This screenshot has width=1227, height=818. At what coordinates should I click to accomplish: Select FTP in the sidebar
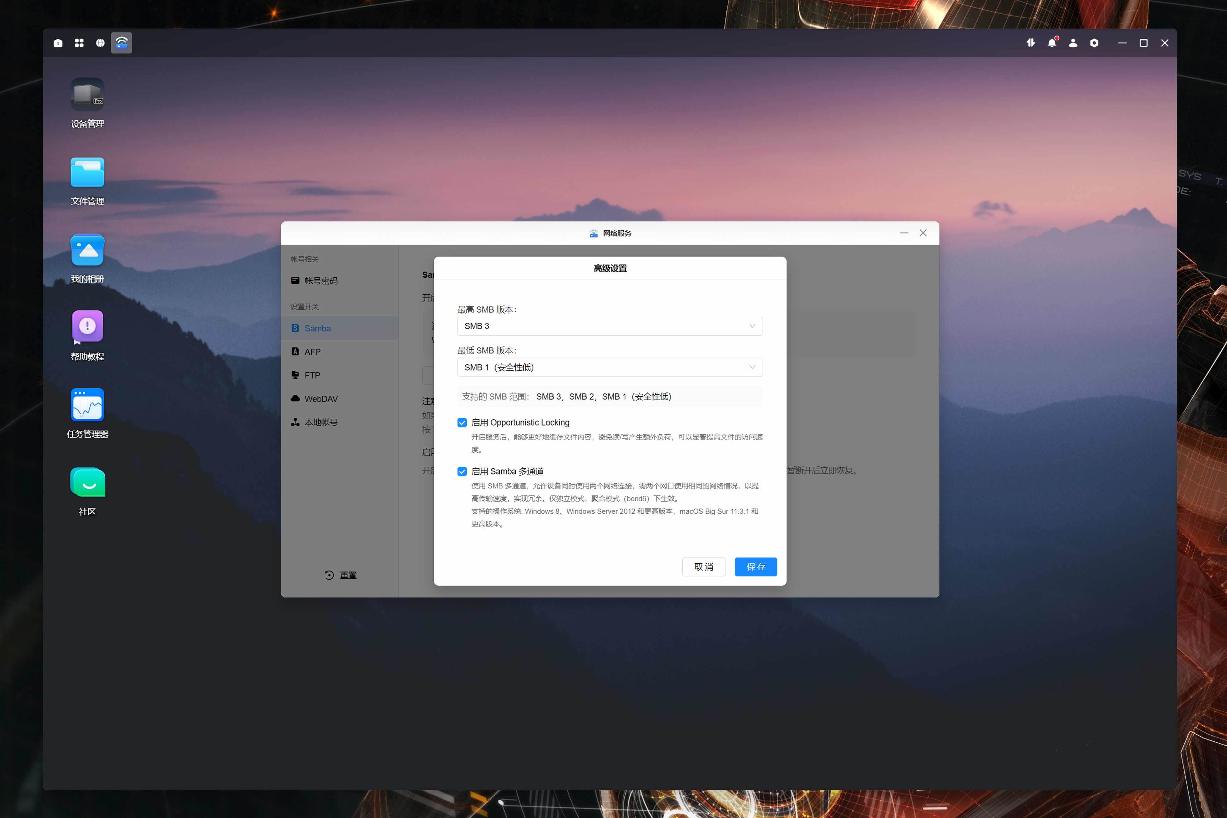312,375
